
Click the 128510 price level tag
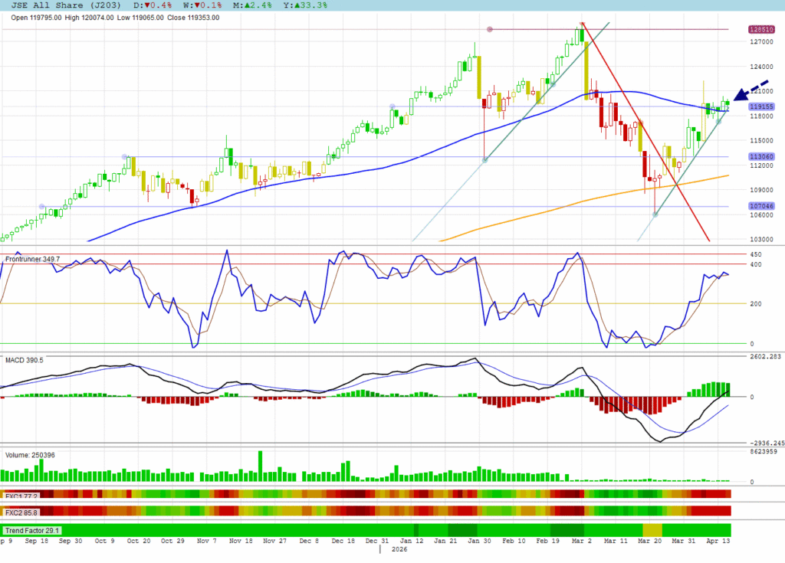point(760,30)
